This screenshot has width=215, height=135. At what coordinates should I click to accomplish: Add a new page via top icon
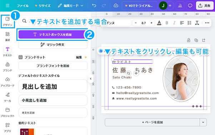tap(204, 40)
